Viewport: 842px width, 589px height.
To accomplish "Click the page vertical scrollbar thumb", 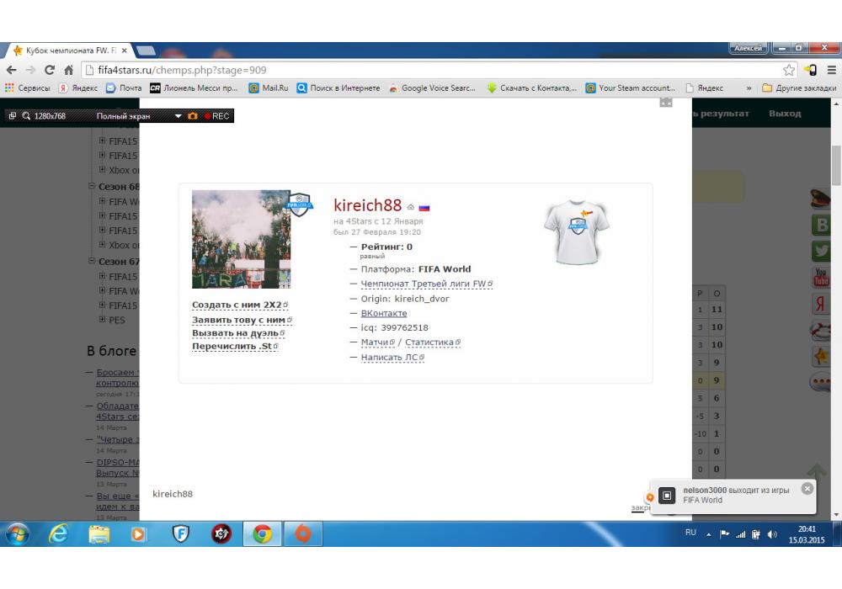I will point(836,164).
